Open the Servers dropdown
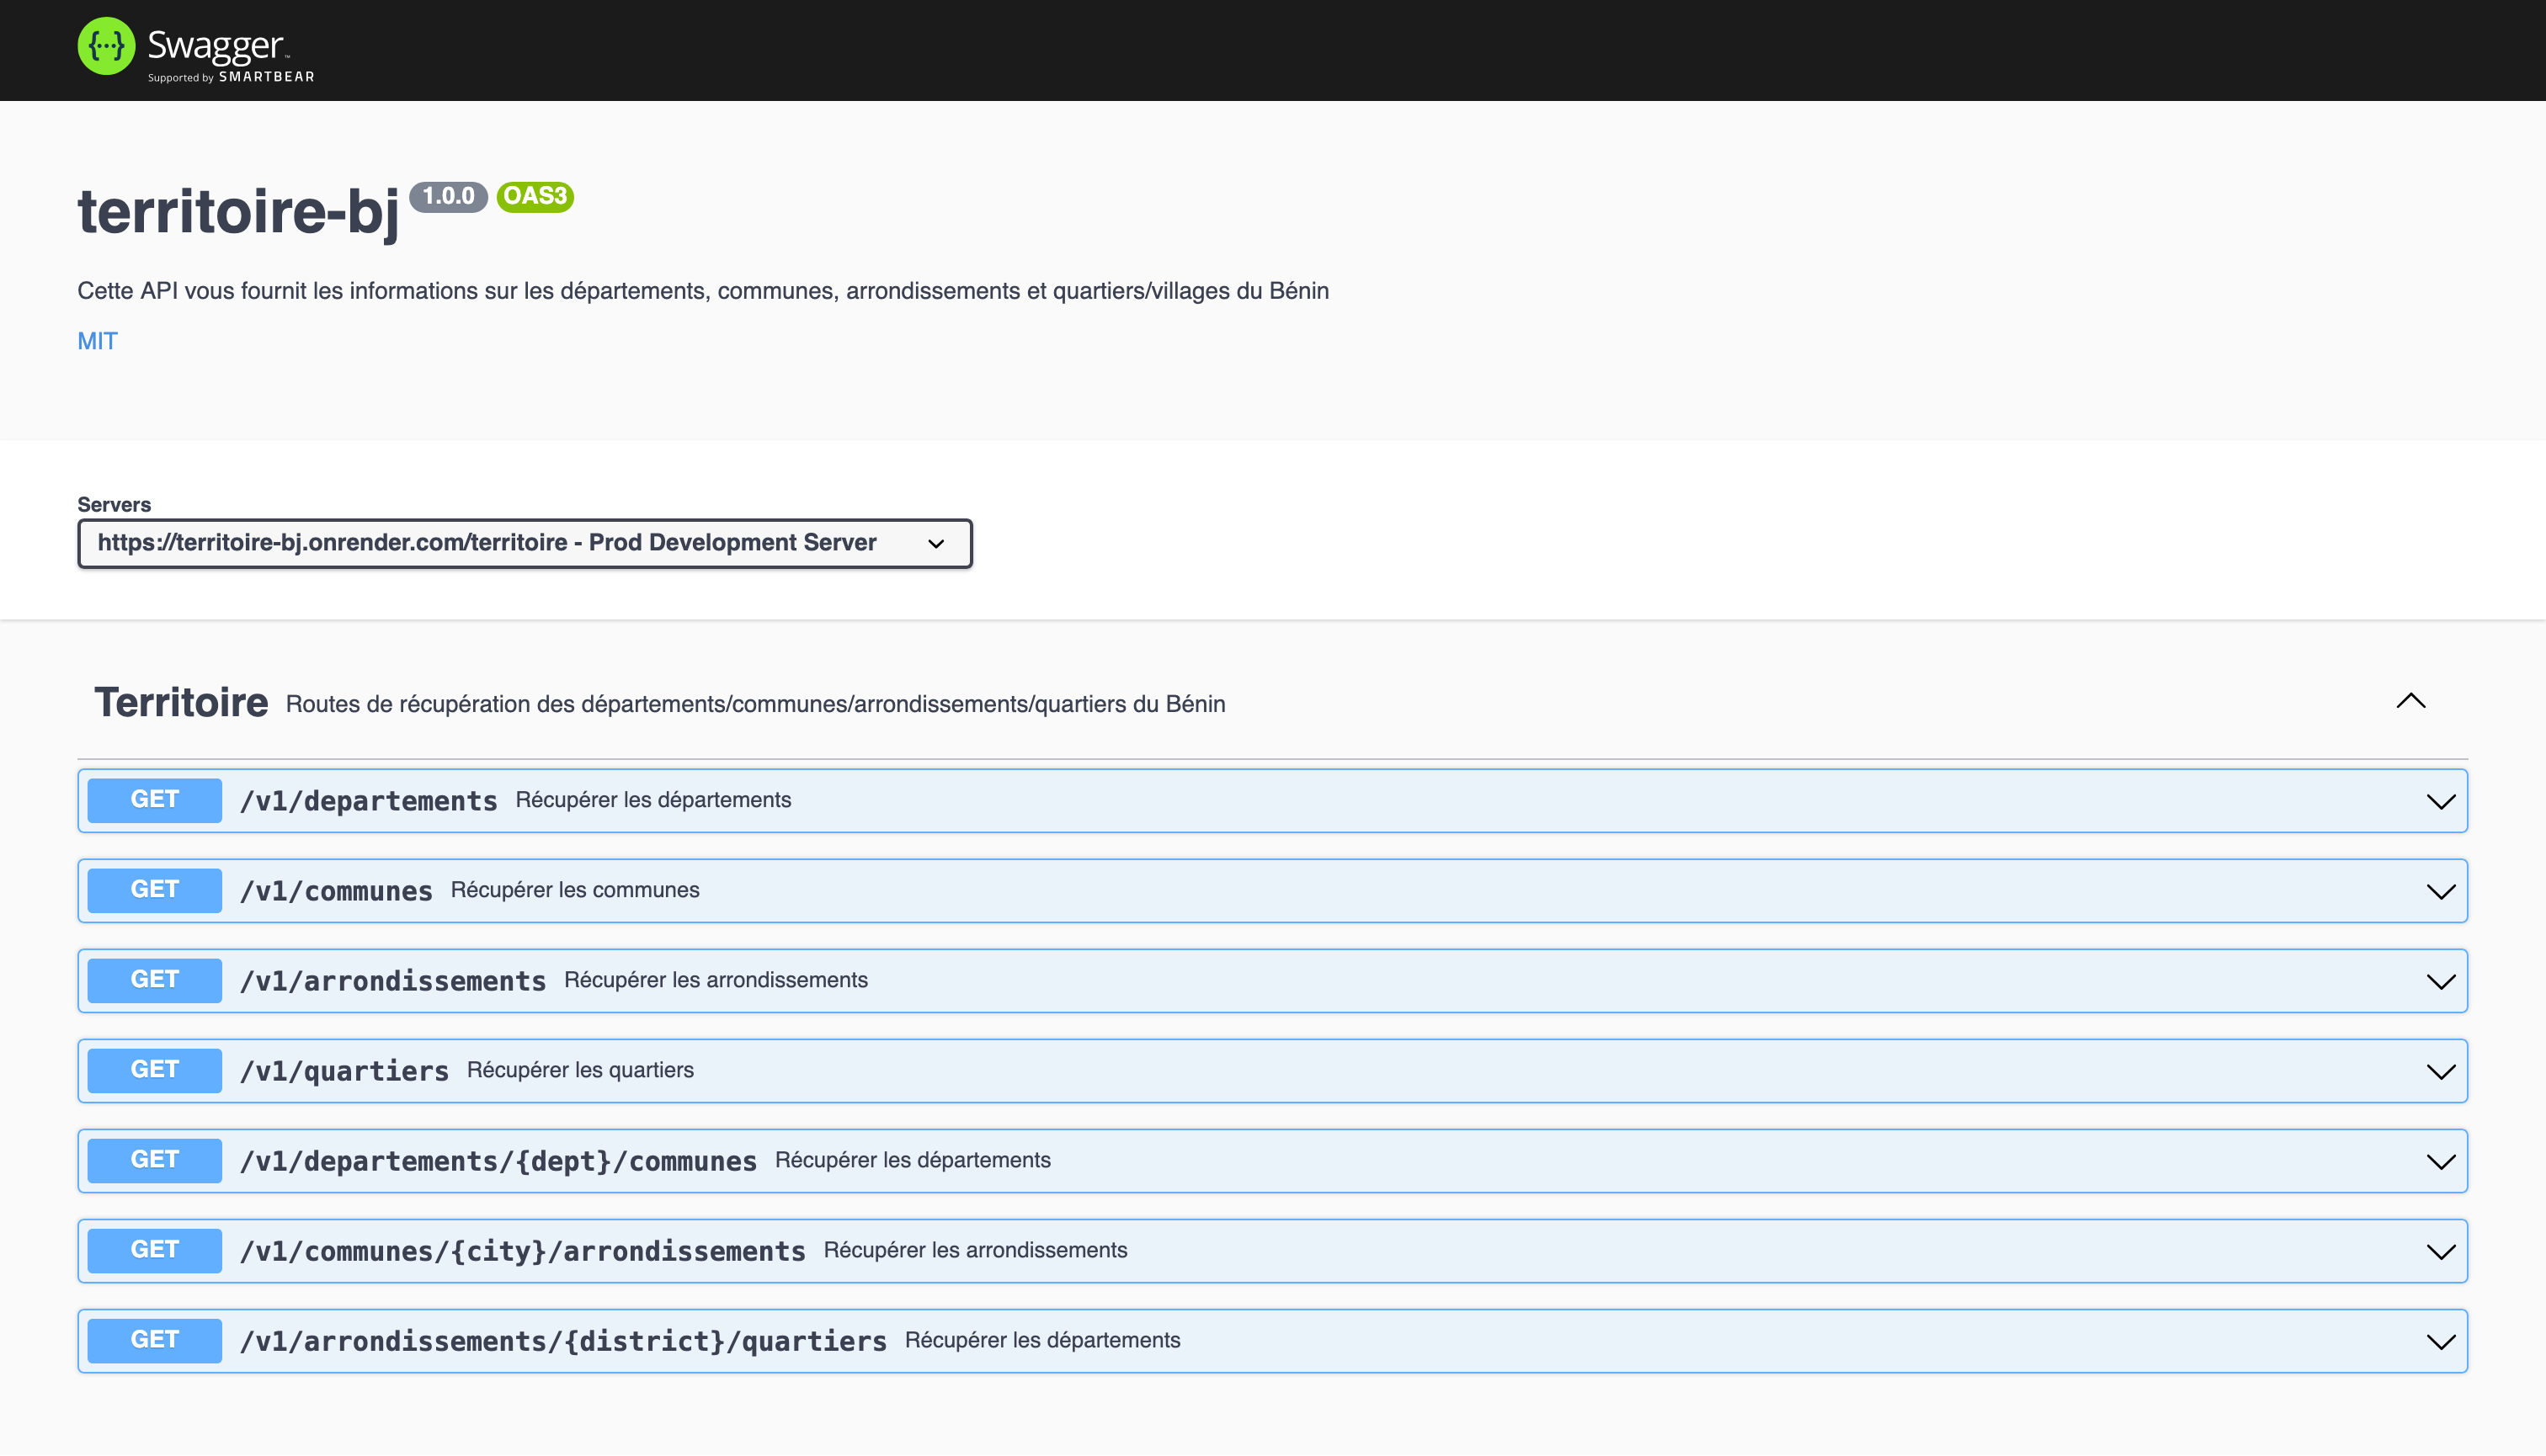This screenshot has height=1456, width=2546. click(525, 543)
